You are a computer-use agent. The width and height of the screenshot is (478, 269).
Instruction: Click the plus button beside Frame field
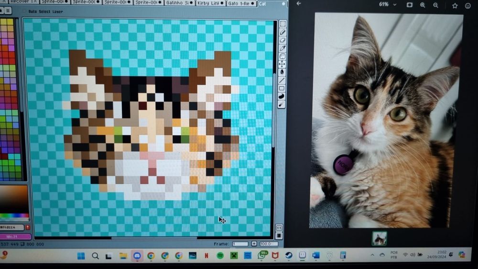[254, 244]
